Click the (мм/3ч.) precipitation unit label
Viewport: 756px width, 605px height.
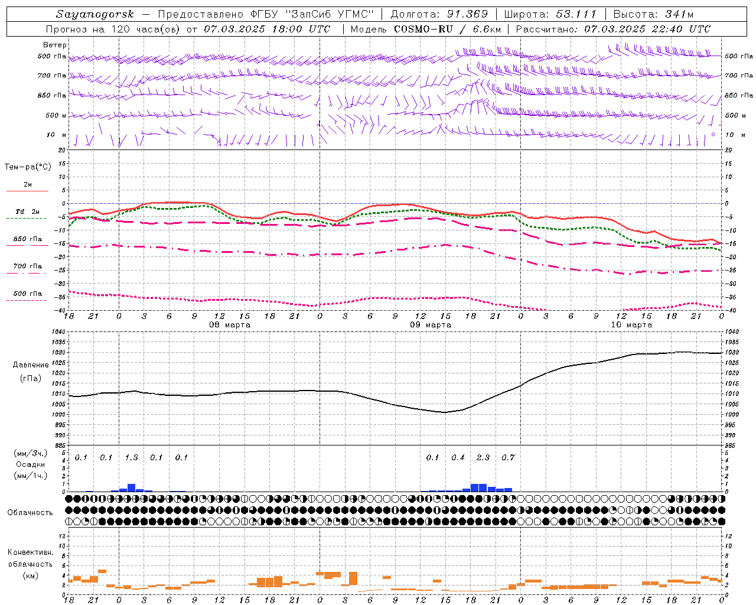(x=31, y=453)
